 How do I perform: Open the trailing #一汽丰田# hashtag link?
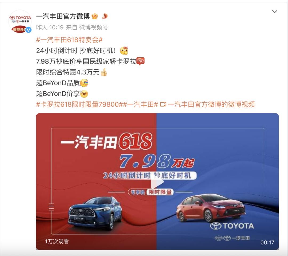(x=140, y=104)
